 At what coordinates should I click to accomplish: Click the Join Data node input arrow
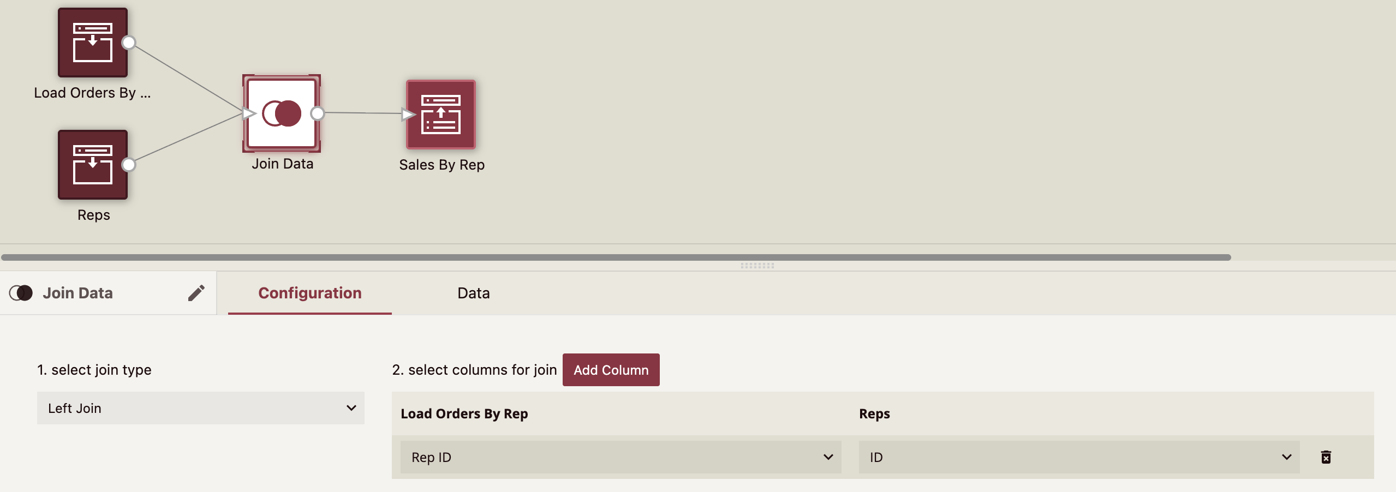[x=249, y=113]
